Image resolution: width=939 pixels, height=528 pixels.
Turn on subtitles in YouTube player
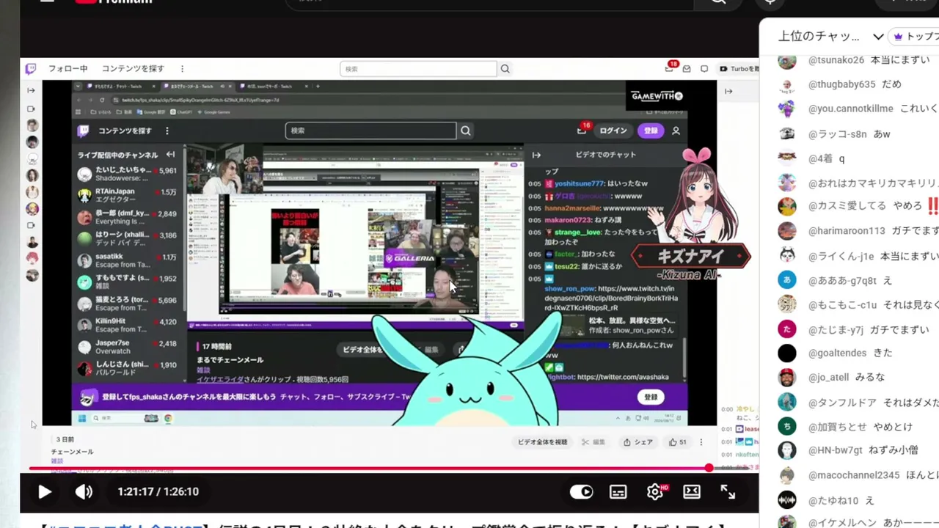[618, 492]
